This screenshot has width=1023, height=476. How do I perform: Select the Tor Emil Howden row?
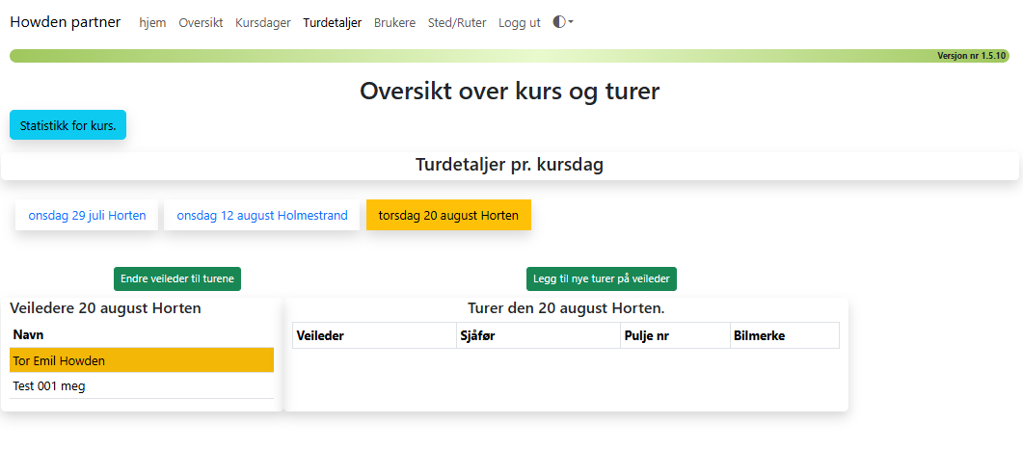pos(142,360)
